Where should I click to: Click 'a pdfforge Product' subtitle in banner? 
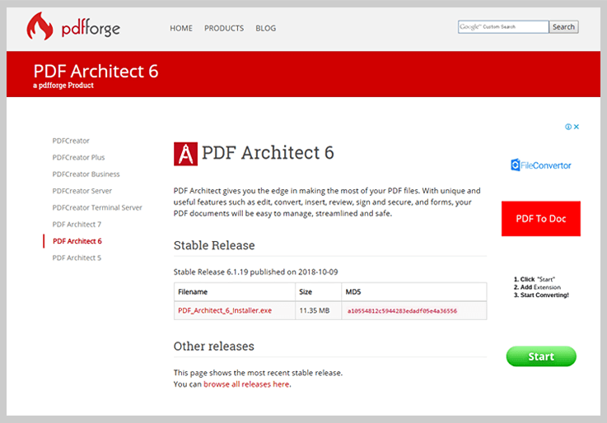[x=63, y=86]
